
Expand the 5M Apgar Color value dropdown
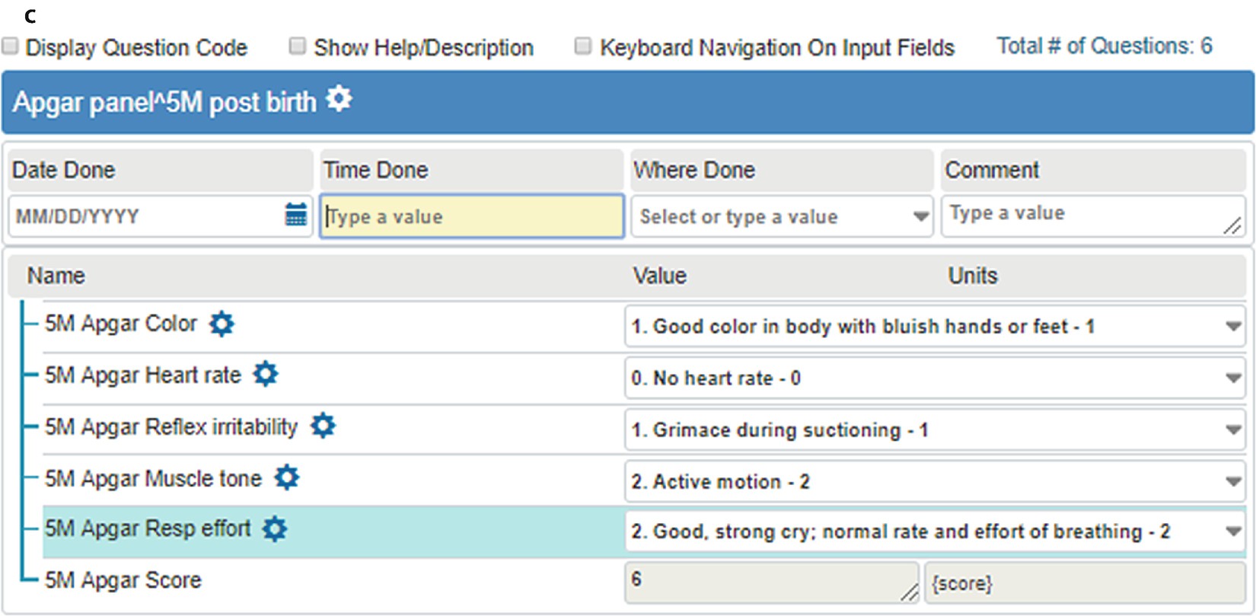(1233, 327)
